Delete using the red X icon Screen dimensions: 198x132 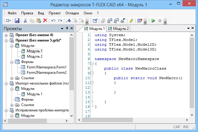45,21
